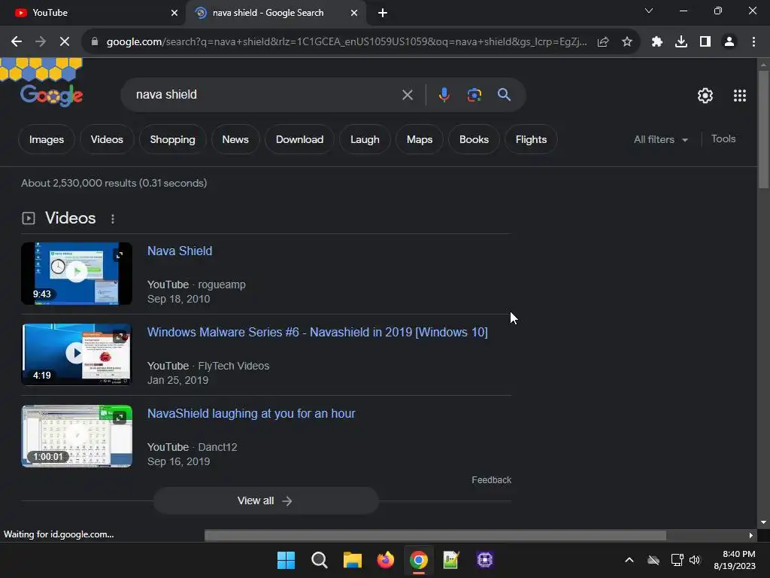The height and width of the screenshot is (578, 770).
Task: Close the YouTube tab
Action: point(174,13)
